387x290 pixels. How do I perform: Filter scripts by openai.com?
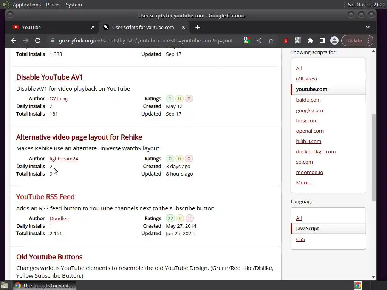(310, 131)
